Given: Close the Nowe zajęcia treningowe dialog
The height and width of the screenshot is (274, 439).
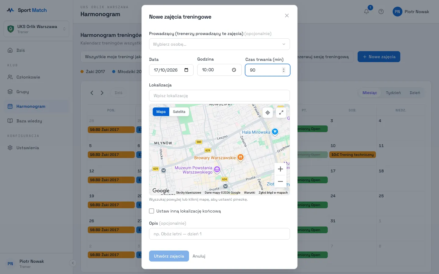Looking at the screenshot, I should pyautogui.click(x=287, y=16).
